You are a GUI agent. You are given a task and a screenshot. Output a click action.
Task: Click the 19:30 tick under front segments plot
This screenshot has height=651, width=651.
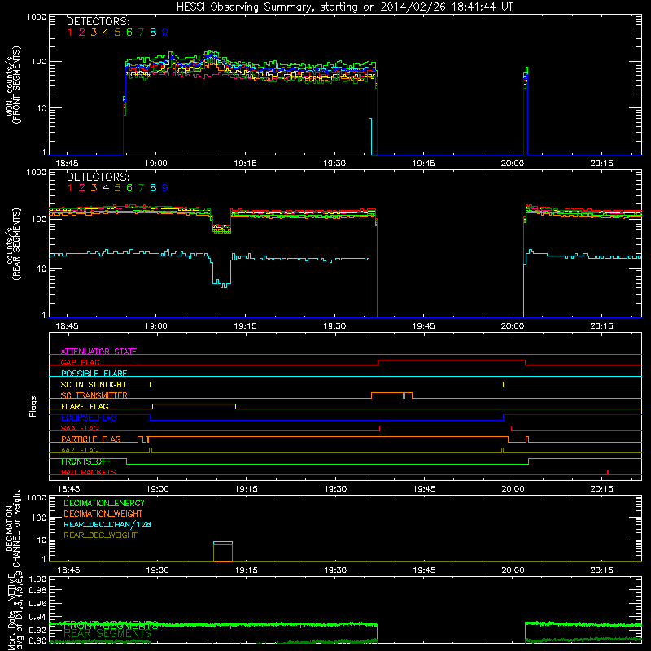pos(334,164)
